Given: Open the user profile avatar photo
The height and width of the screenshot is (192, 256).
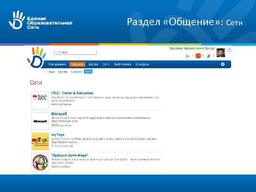Looking at the screenshot, I should [x=221, y=53].
